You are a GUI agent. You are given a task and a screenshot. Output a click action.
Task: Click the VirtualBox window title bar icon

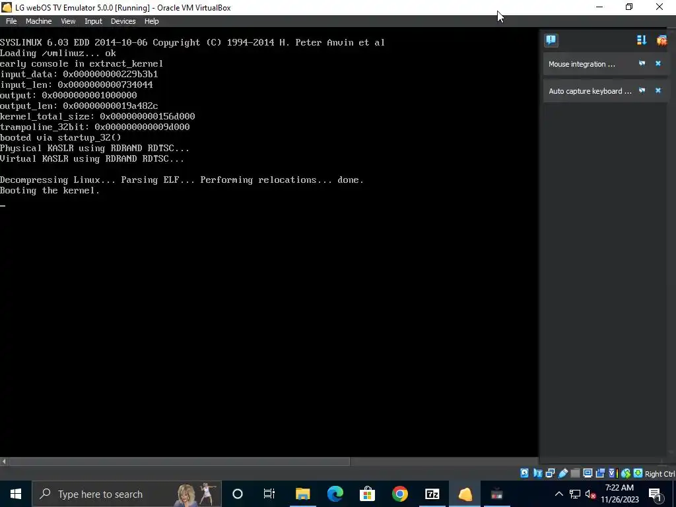pos(7,7)
